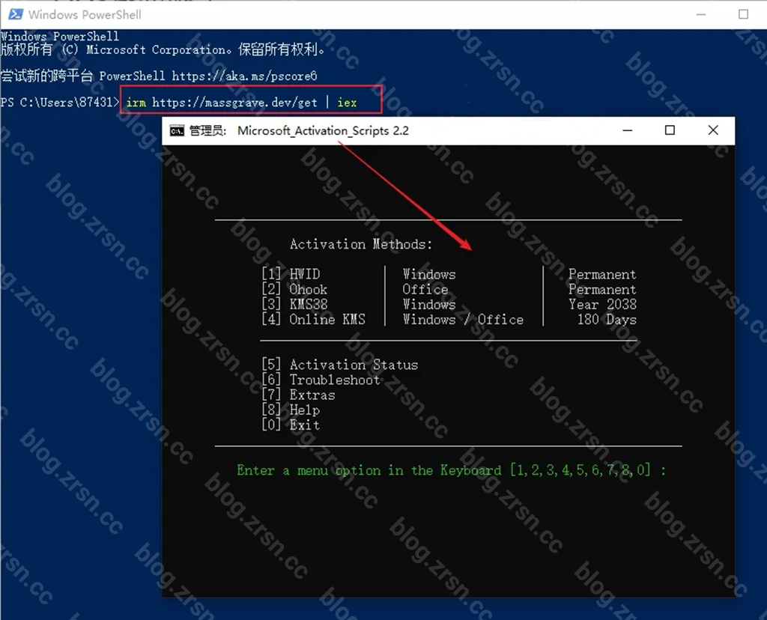Maximize the Microsoft_Activation_Scripts window
This screenshot has height=620, width=767.
pos(670,130)
